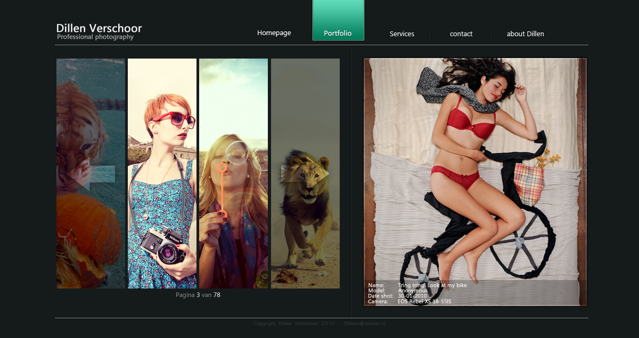Click the left-pointing gallery arrow
The width and height of the screenshot is (639, 338).
(92, 174)
